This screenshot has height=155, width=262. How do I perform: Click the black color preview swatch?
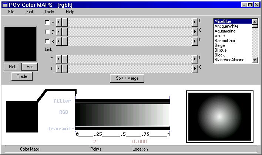tap(20, 44)
